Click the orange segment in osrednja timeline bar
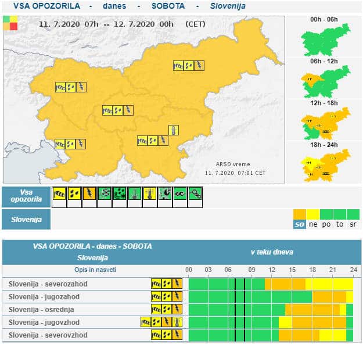Screen dimensions: 363x344 312,310
